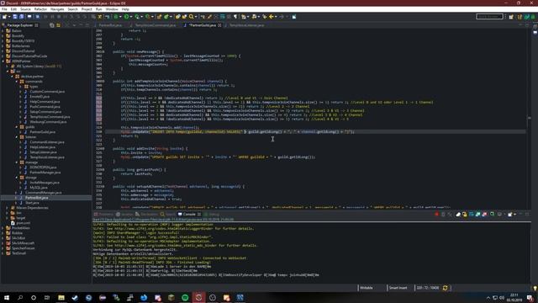The height and width of the screenshot is (303, 538).
Task: Collapse the commands package
Action: pos(17,82)
